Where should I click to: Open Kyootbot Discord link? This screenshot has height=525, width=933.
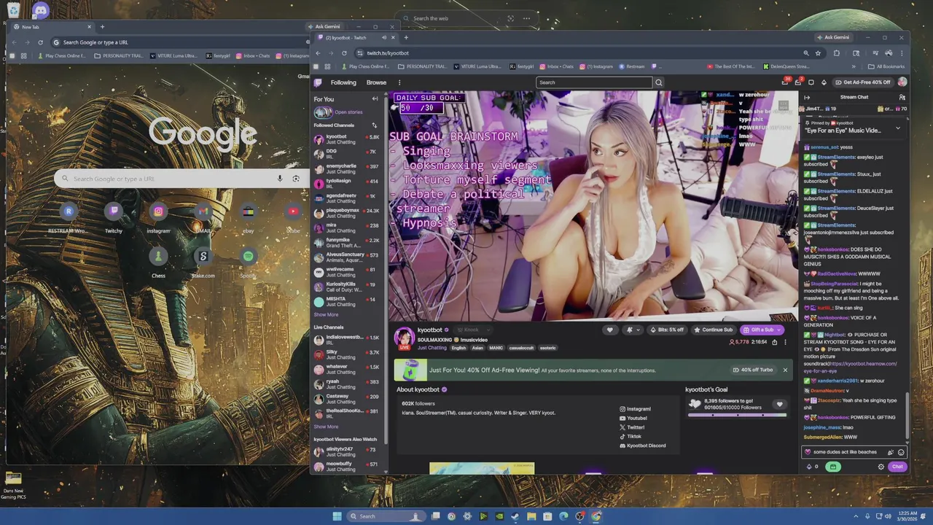(642, 446)
